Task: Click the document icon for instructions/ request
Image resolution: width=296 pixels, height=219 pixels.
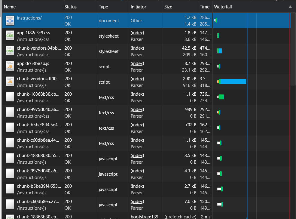Action: click(10, 20)
